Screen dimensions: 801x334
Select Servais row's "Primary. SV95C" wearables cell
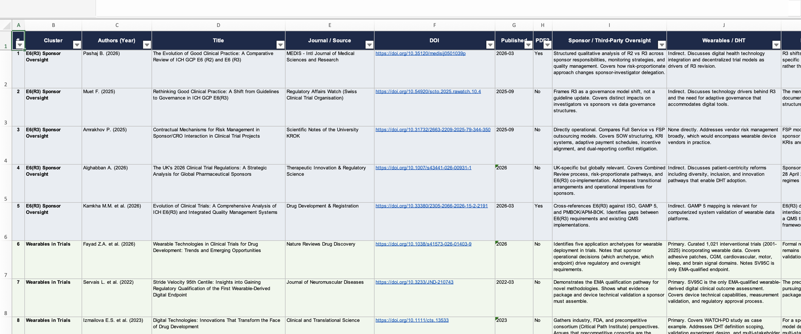[724, 297]
